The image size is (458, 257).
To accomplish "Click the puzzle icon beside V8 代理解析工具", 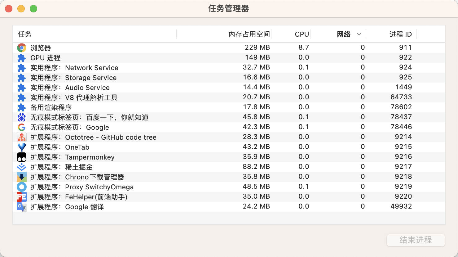I will pyautogui.click(x=22, y=97).
